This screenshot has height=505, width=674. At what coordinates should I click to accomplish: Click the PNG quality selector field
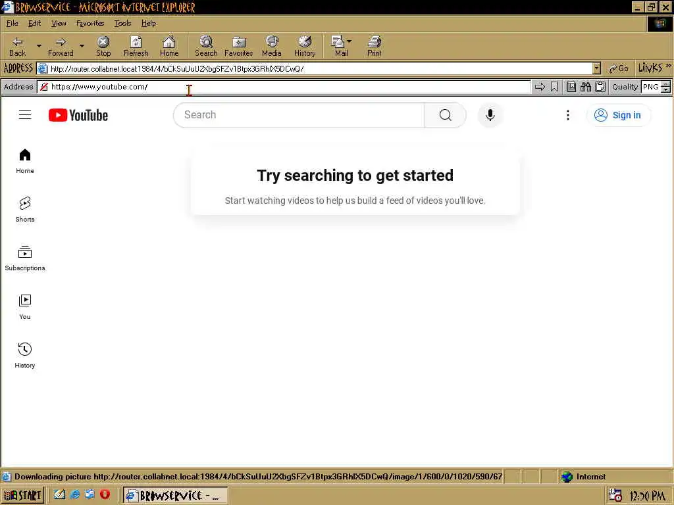coord(651,87)
